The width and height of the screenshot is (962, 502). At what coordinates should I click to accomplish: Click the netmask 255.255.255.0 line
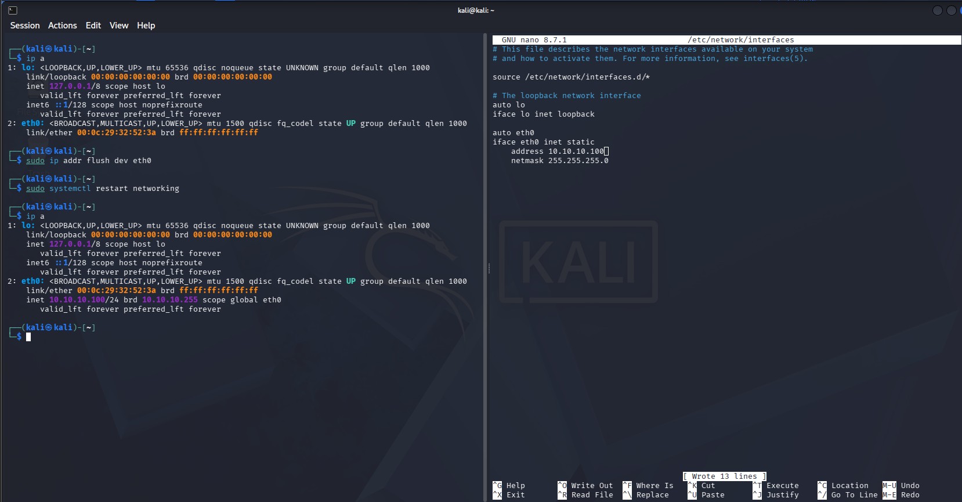560,161
